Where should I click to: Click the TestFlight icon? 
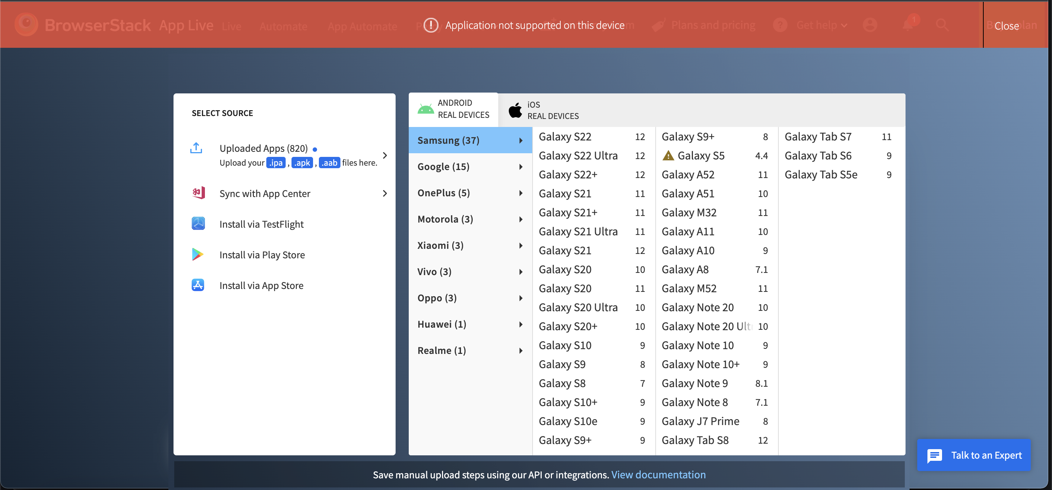click(198, 224)
